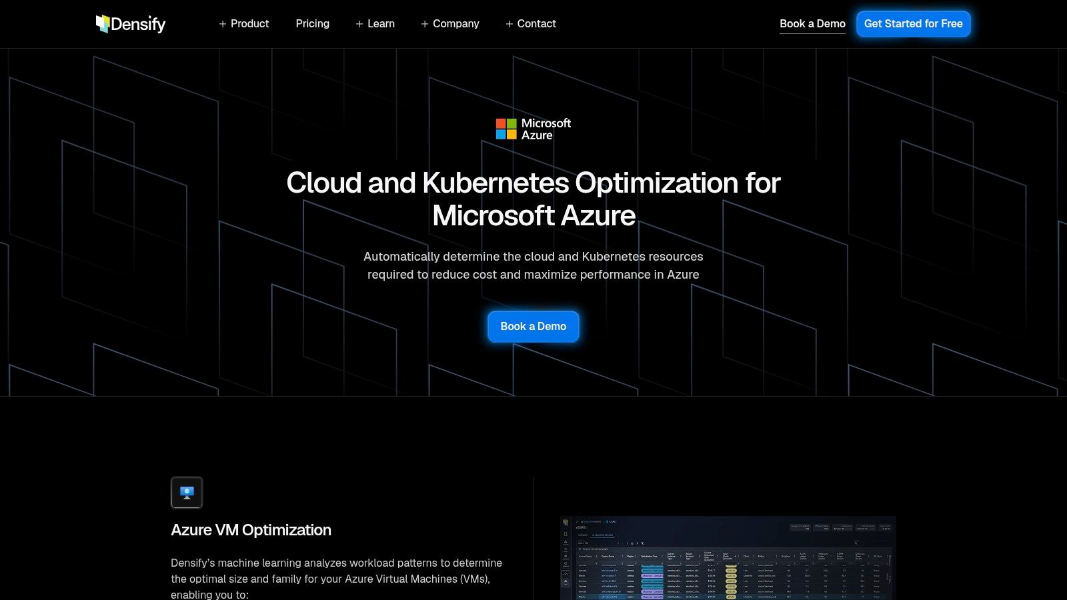Click the Get Started for Free button
The width and height of the screenshot is (1067, 600).
913,23
